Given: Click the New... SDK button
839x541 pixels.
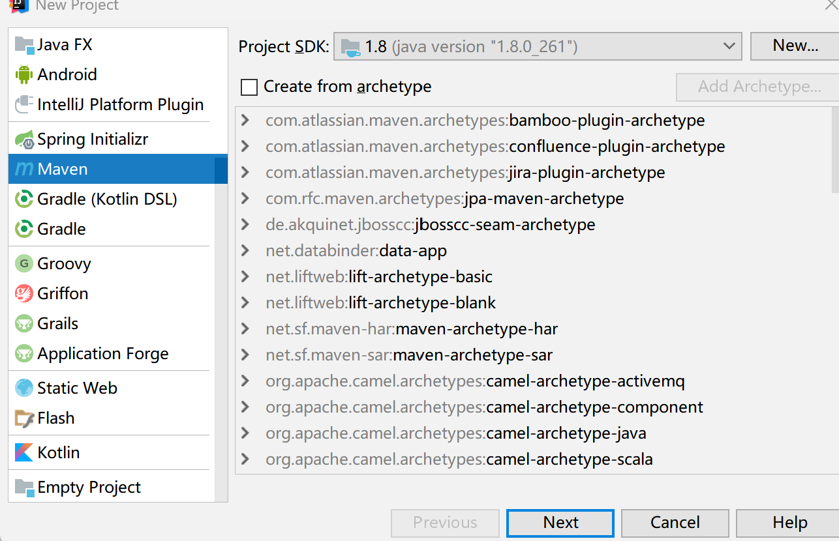Looking at the screenshot, I should click(x=794, y=46).
